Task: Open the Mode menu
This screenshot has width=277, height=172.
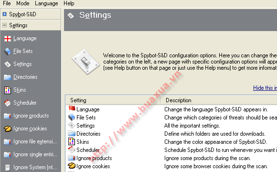Action: click(x=23, y=3)
